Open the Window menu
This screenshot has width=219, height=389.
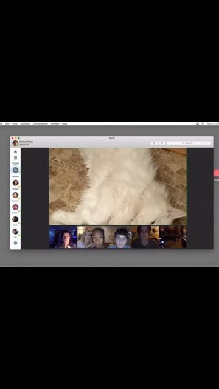(55, 123)
